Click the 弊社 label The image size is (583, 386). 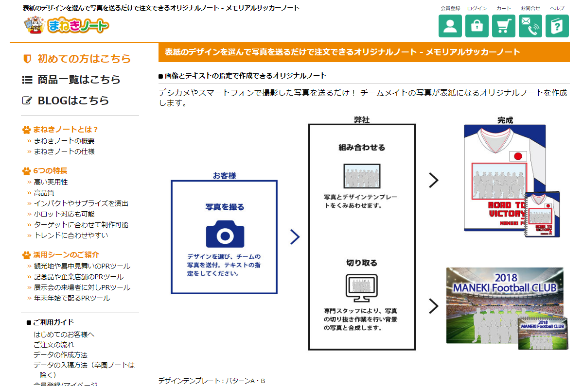362,119
